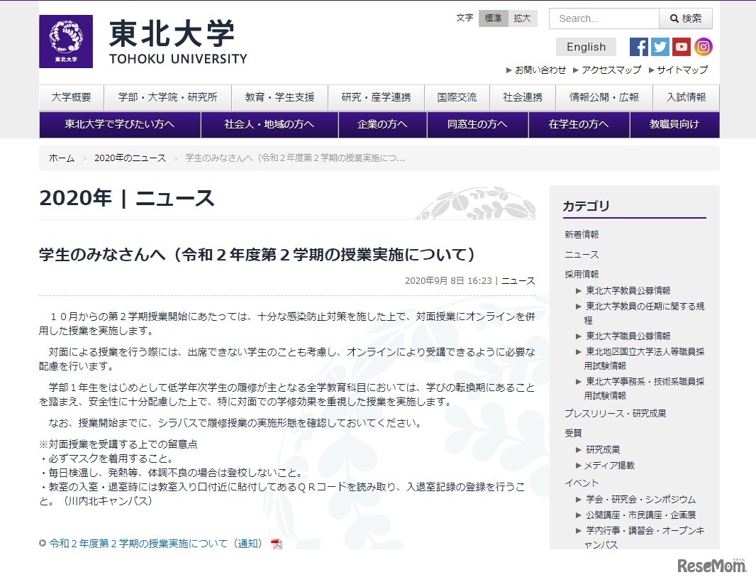Select the 標準 text size option

(x=493, y=18)
